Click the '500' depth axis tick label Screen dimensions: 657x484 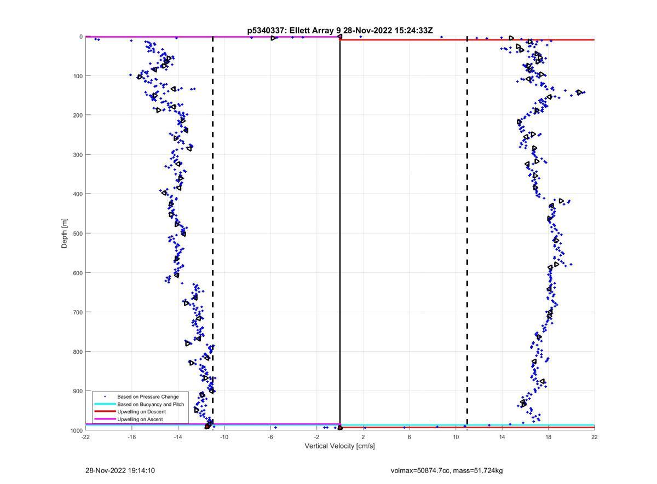point(77,234)
